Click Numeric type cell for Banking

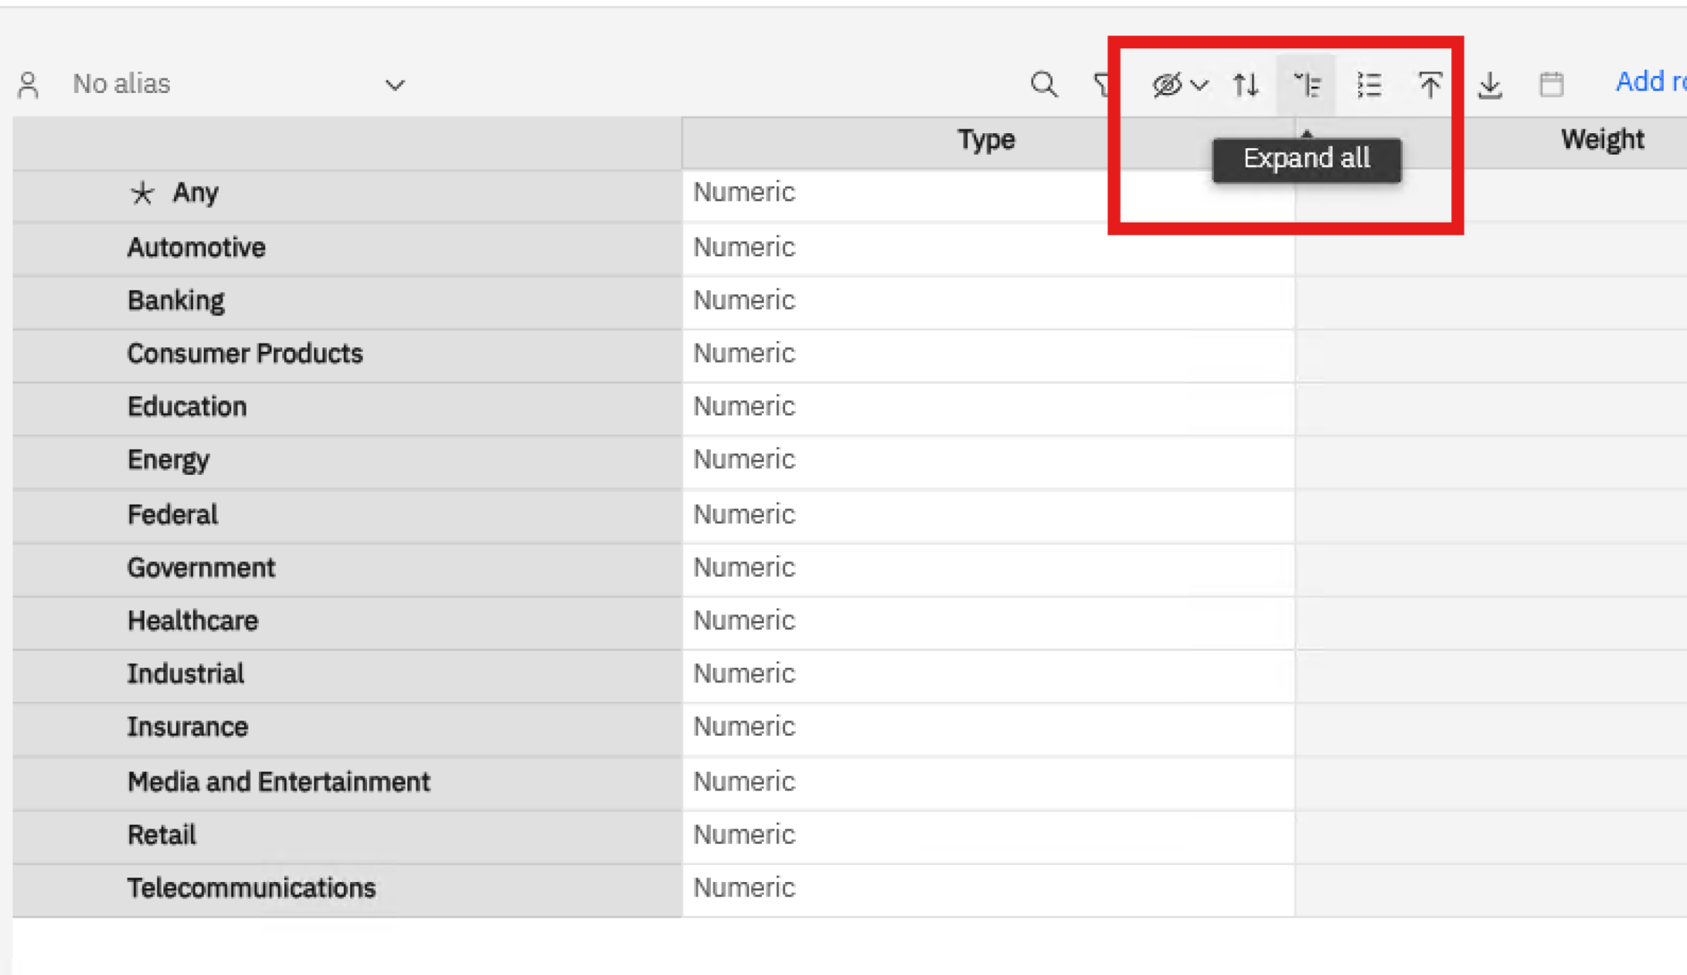tap(988, 302)
